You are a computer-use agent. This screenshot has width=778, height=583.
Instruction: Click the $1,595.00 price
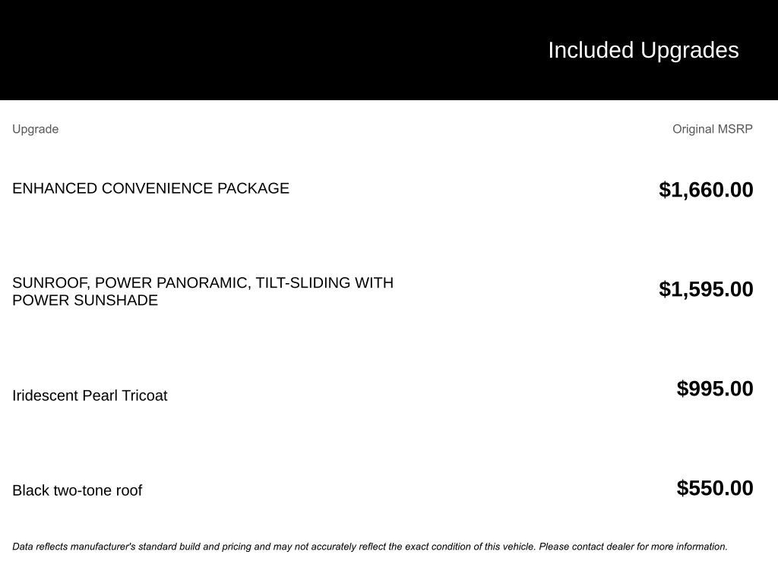point(706,289)
